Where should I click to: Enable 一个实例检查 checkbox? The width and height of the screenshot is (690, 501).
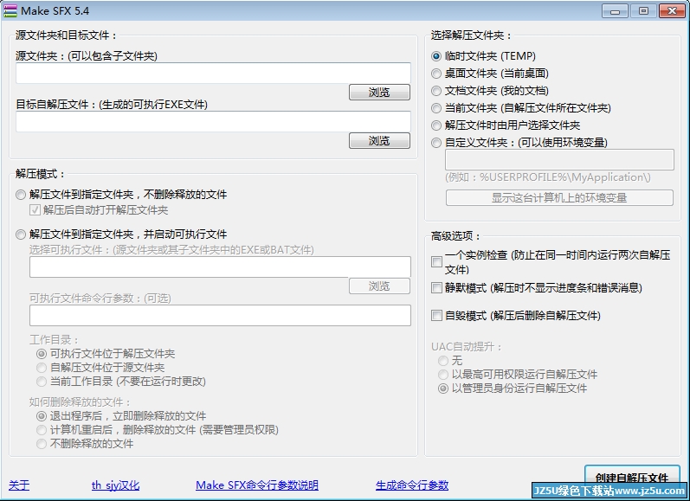pyautogui.click(x=436, y=261)
